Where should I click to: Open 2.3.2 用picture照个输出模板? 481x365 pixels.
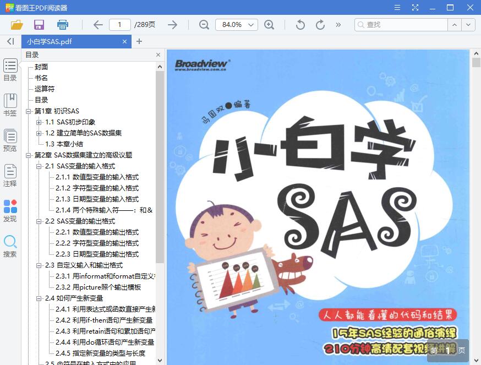point(98,287)
